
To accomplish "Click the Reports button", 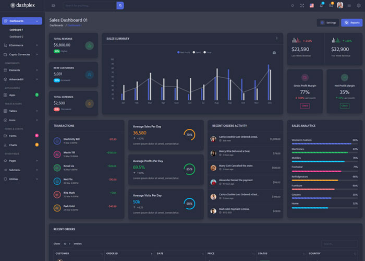I will click(351, 23).
